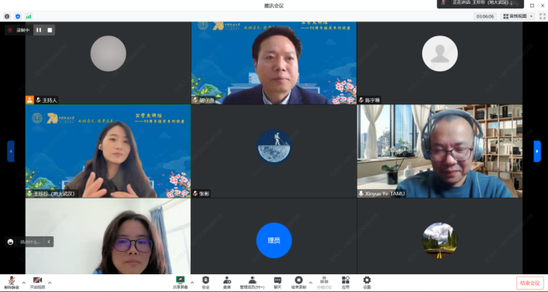This screenshot has height=292, width=548.
Task: Open meeting info icon at top left
Action: tap(7, 16)
